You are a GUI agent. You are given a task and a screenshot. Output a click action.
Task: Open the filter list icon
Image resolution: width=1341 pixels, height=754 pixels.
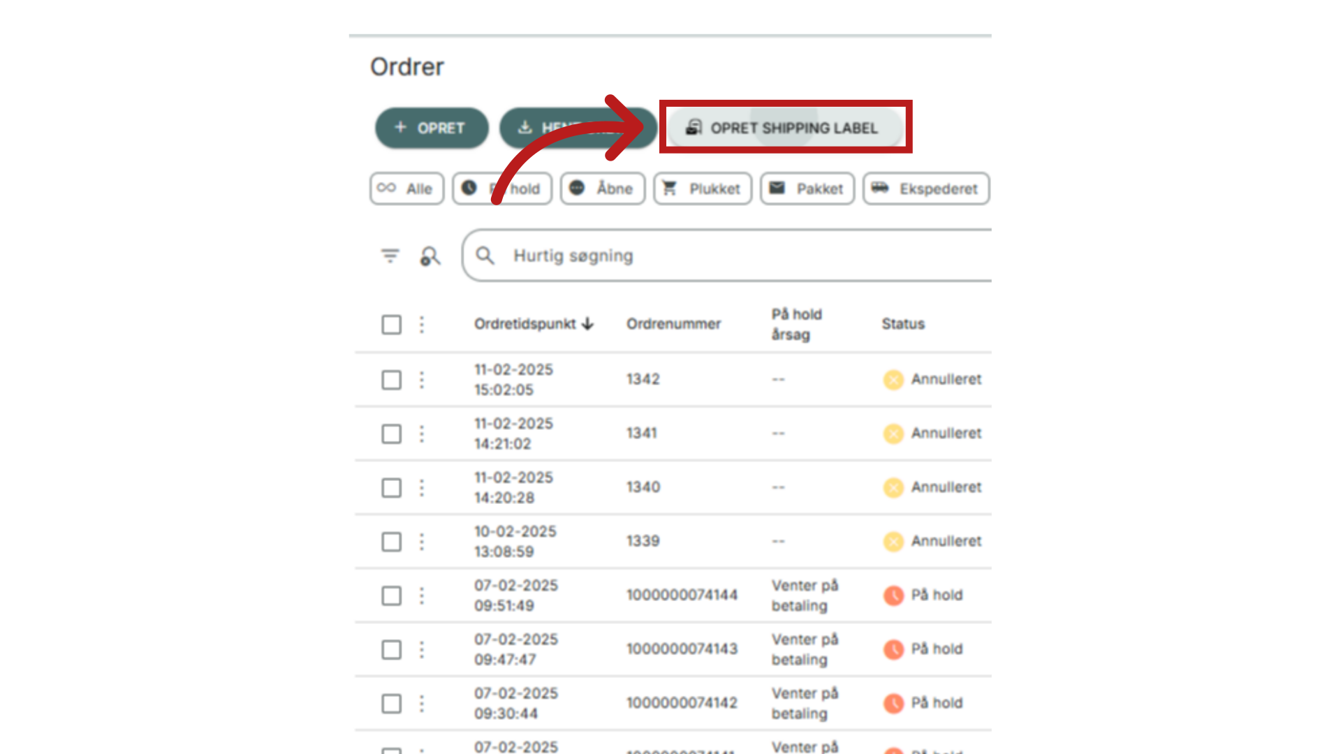pos(390,256)
